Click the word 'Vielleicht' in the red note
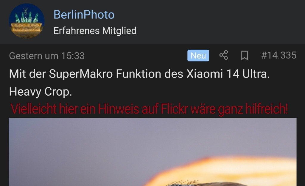The width and height of the screenshot is (305, 186). coord(33,109)
